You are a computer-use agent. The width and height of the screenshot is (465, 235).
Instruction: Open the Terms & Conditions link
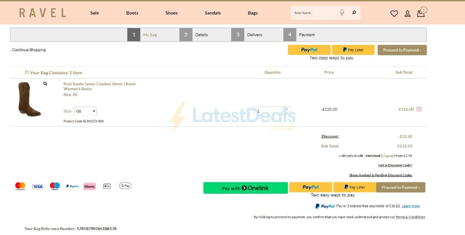click(410, 217)
